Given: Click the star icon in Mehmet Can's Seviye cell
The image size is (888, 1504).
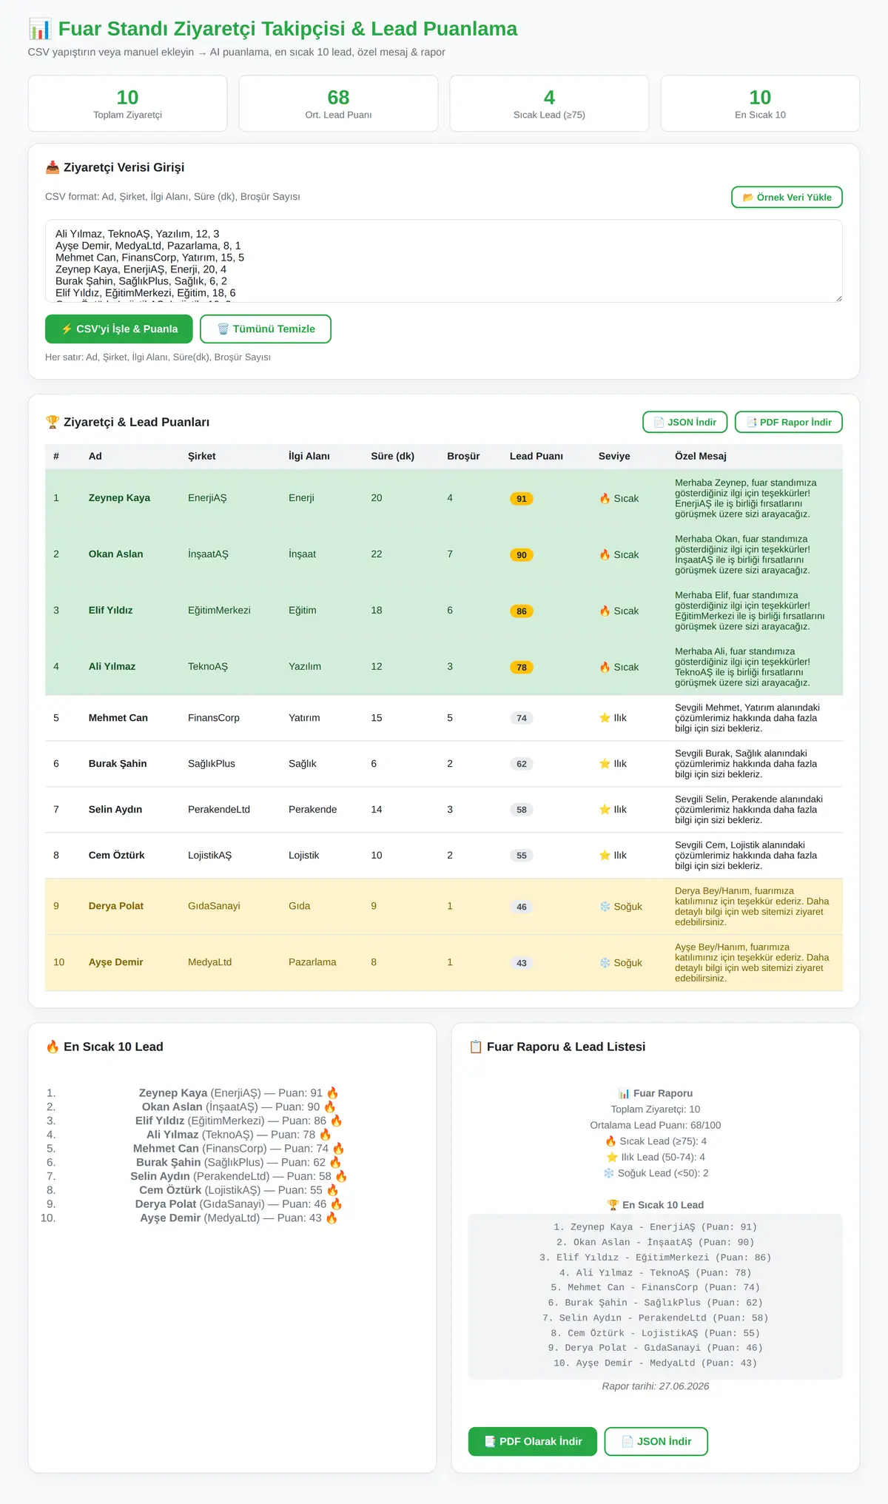Looking at the screenshot, I should click(605, 717).
